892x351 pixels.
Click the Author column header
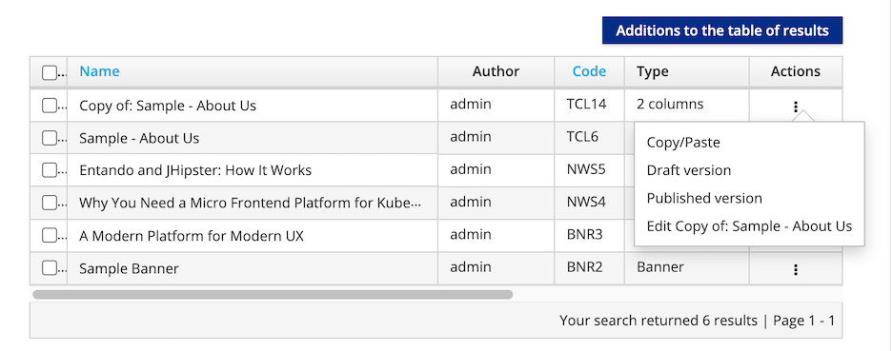pyautogui.click(x=497, y=71)
